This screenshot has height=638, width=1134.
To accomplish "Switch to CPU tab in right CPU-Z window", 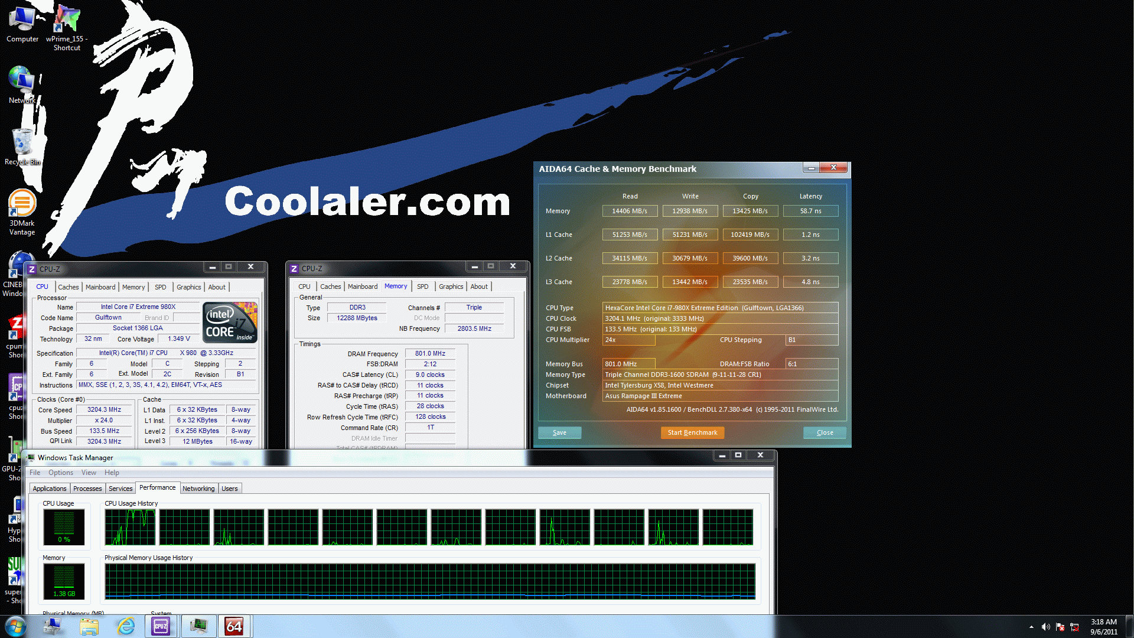I will coord(304,287).
